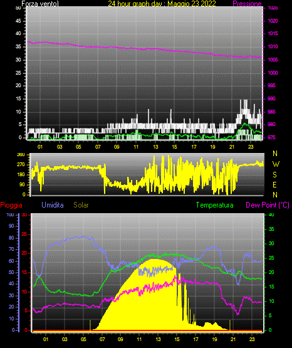Click the '180' wind direction axis value

(21, 175)
